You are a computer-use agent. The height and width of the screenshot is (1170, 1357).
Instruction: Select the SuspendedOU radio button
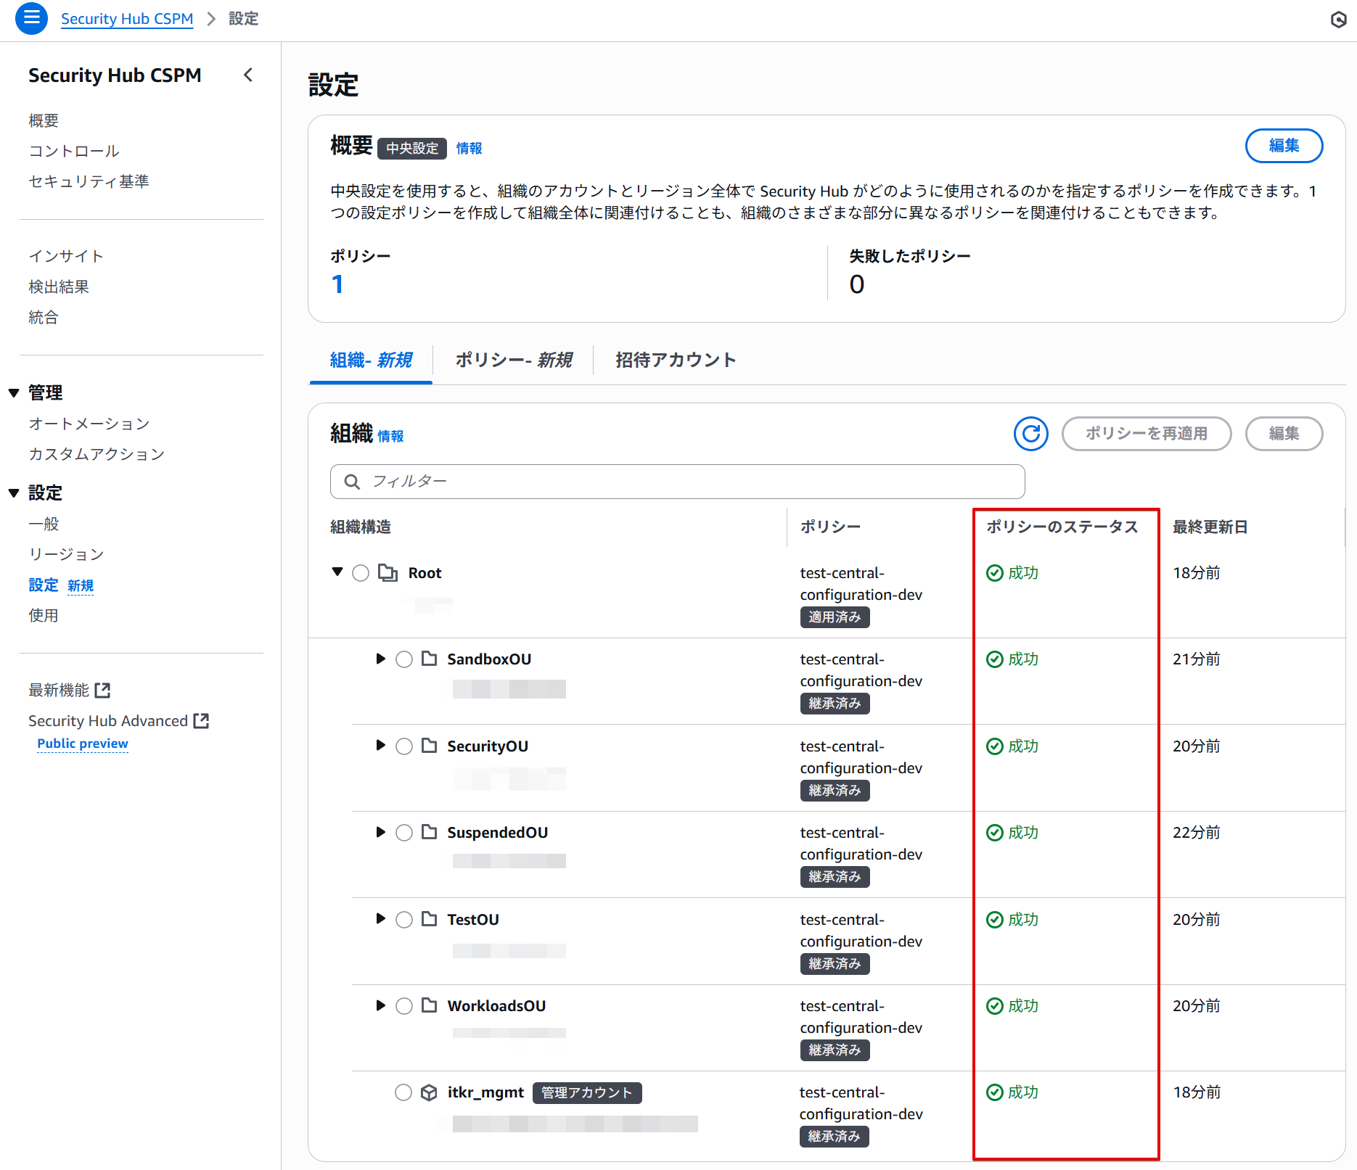[404, 833]
